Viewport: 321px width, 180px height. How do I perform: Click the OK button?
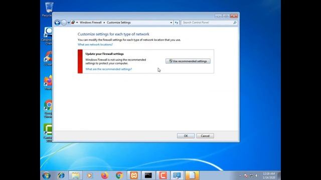(x=186, y=136)
